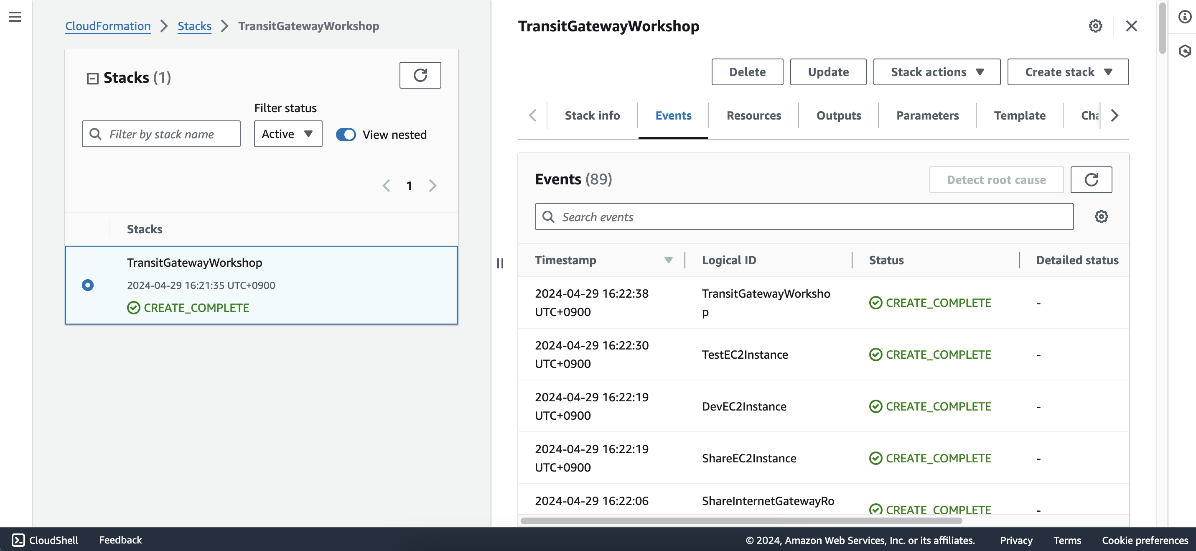Click page number 1 in pagination

tap(409, 186)
